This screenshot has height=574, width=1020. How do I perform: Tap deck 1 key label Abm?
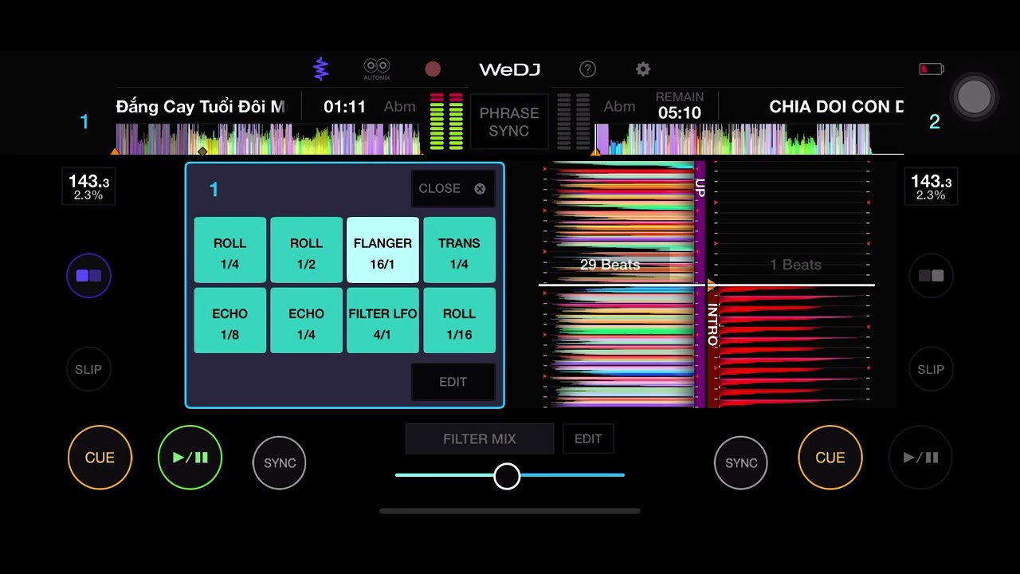[399, 107]
